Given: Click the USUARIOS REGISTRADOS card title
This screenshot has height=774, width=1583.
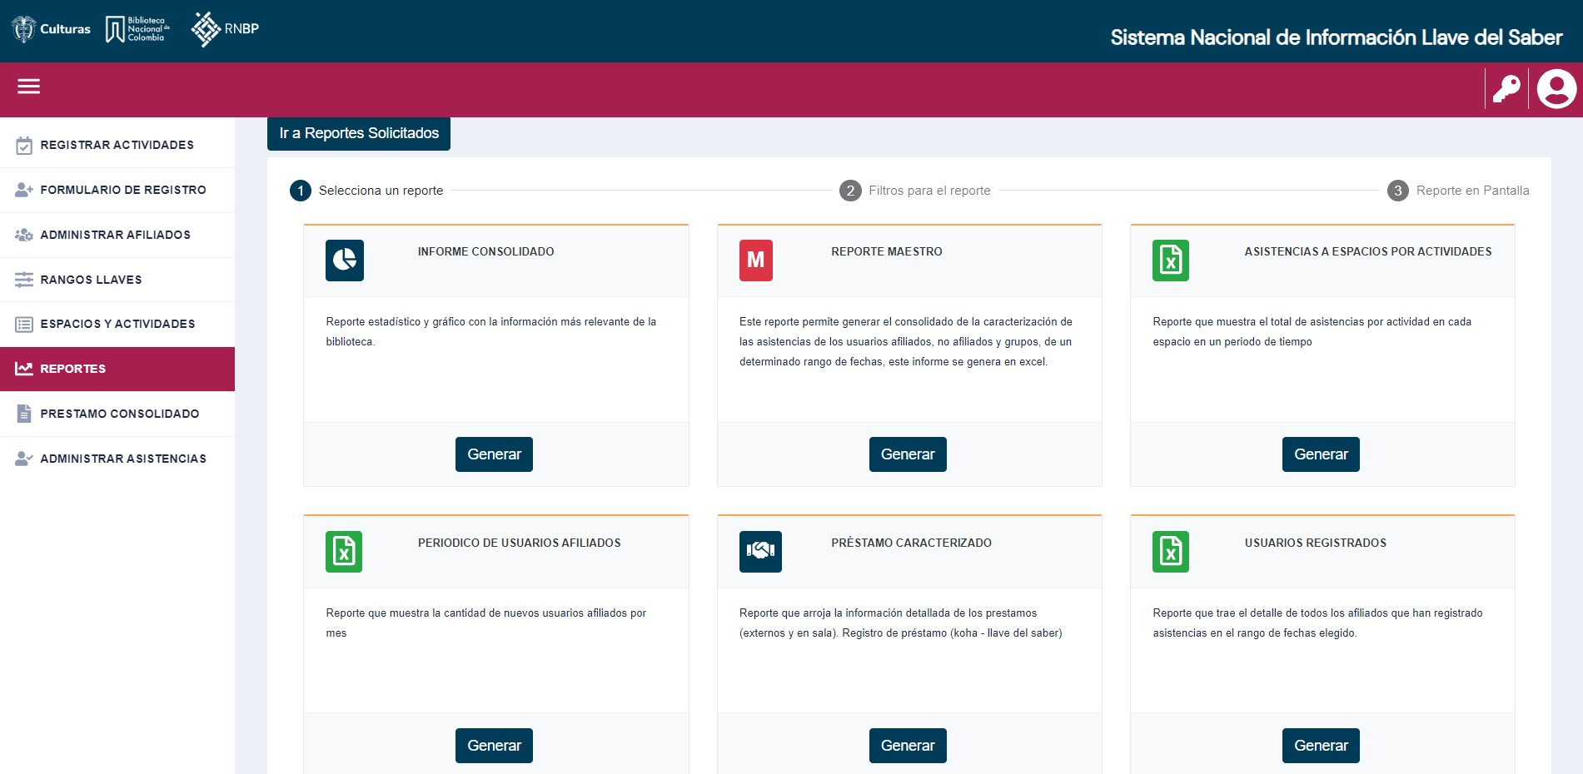Looking at the screenshot, I should pos(1316,543).
